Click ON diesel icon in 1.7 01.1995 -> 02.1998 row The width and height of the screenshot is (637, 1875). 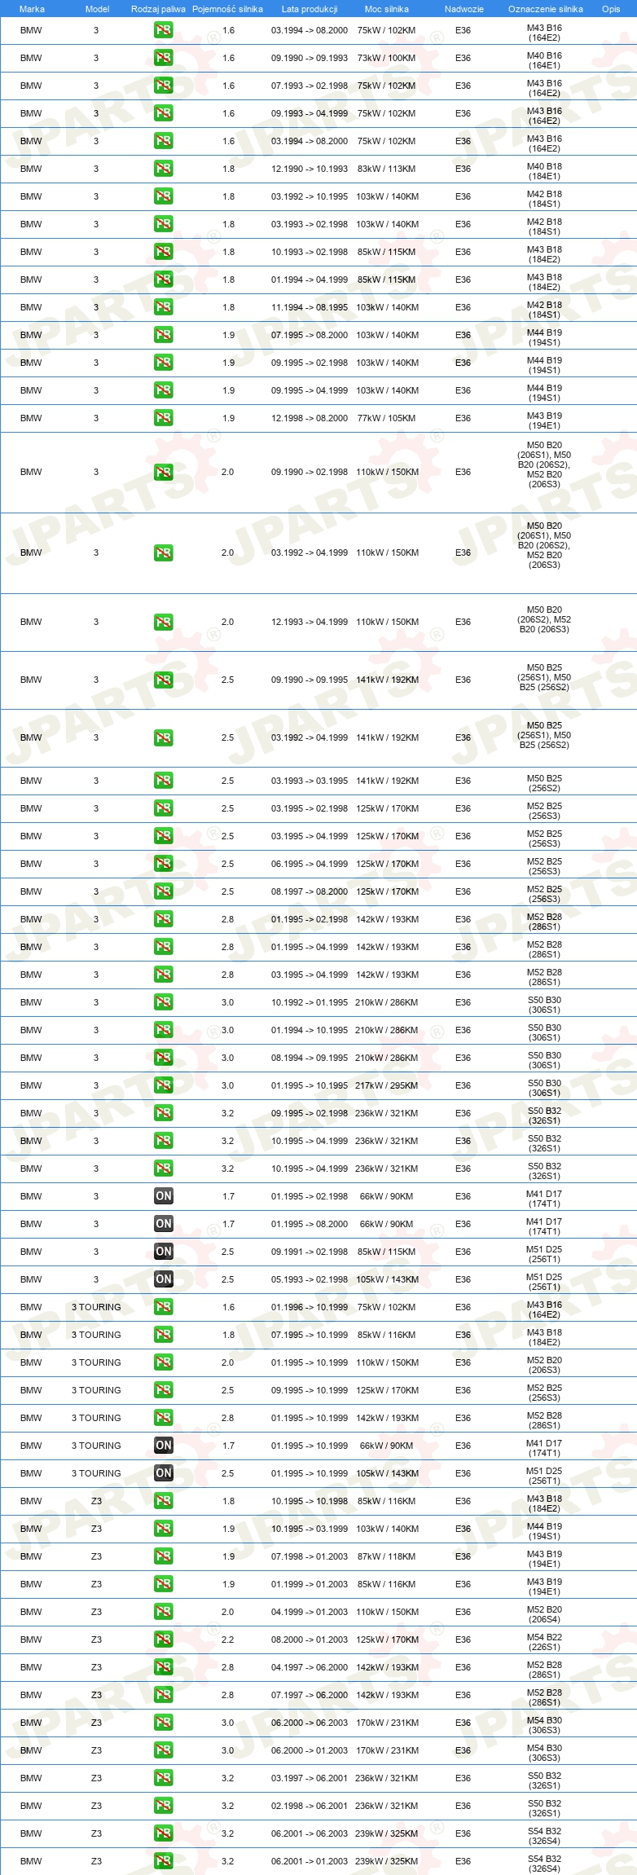point(163,1196)
